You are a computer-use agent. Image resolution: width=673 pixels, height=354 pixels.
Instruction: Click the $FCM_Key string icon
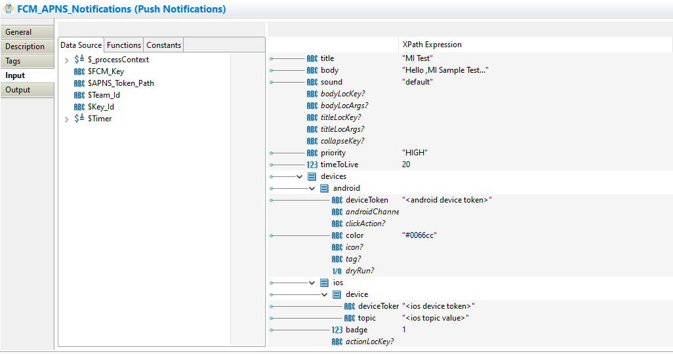click(79, 71)
